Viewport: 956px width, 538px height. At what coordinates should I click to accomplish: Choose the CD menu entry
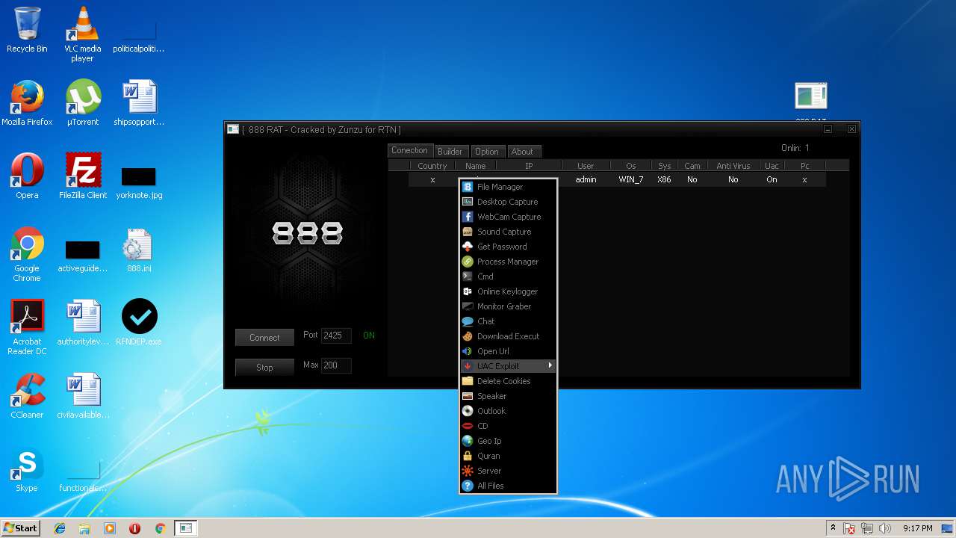click(507, 426)
